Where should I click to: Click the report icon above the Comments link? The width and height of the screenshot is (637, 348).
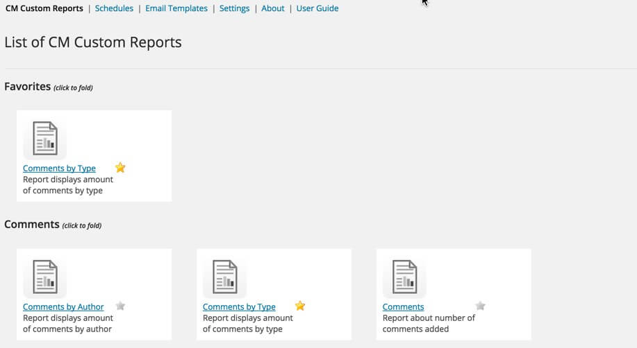[405, 277]
